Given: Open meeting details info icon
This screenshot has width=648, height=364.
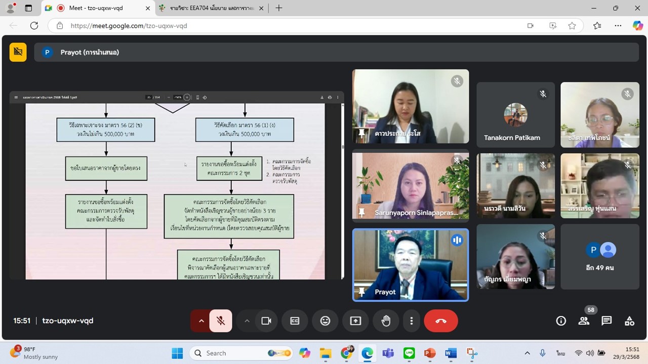Looking at the screenshot, I should (561, 321).
